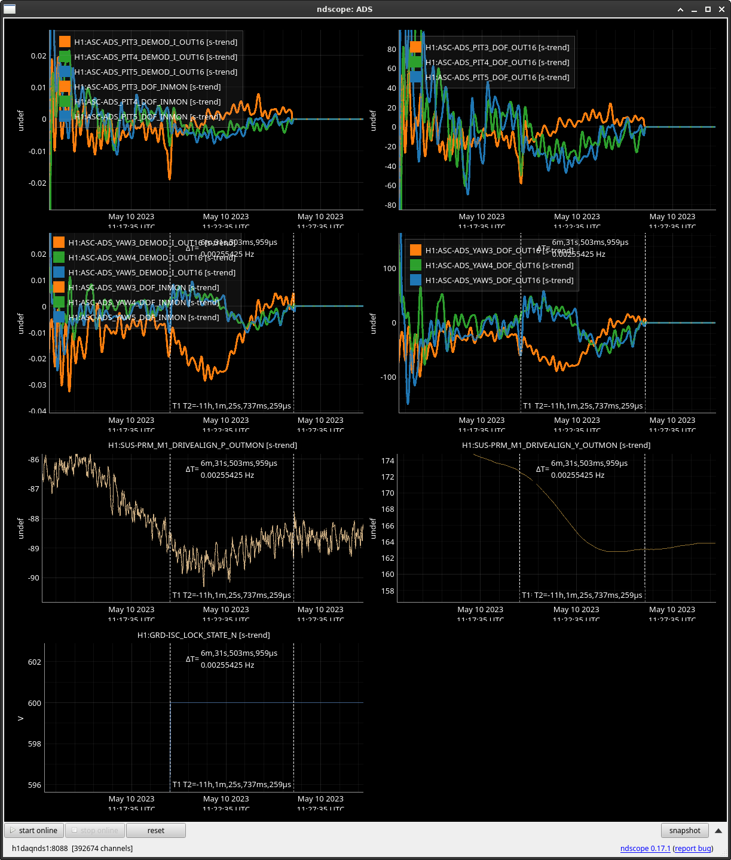Viewport: 731px width, 860px height.
Task: Expand the panel using triangle beside snapshot
Action: [718, 830]
